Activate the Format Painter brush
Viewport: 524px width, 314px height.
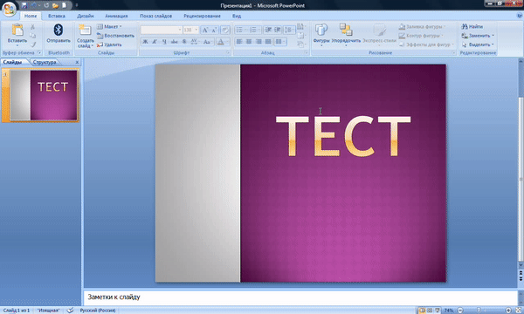33,44
